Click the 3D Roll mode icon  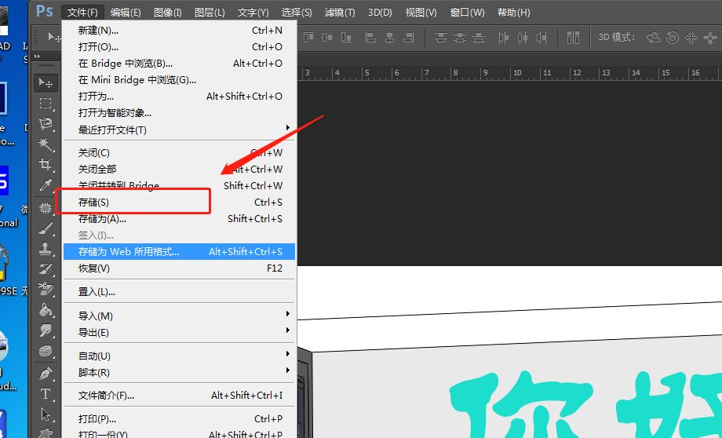673,38
